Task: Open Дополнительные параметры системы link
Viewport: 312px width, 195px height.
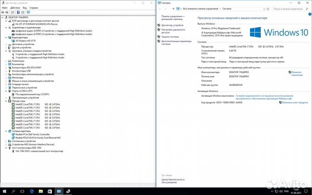Action: tap(176, 42)
